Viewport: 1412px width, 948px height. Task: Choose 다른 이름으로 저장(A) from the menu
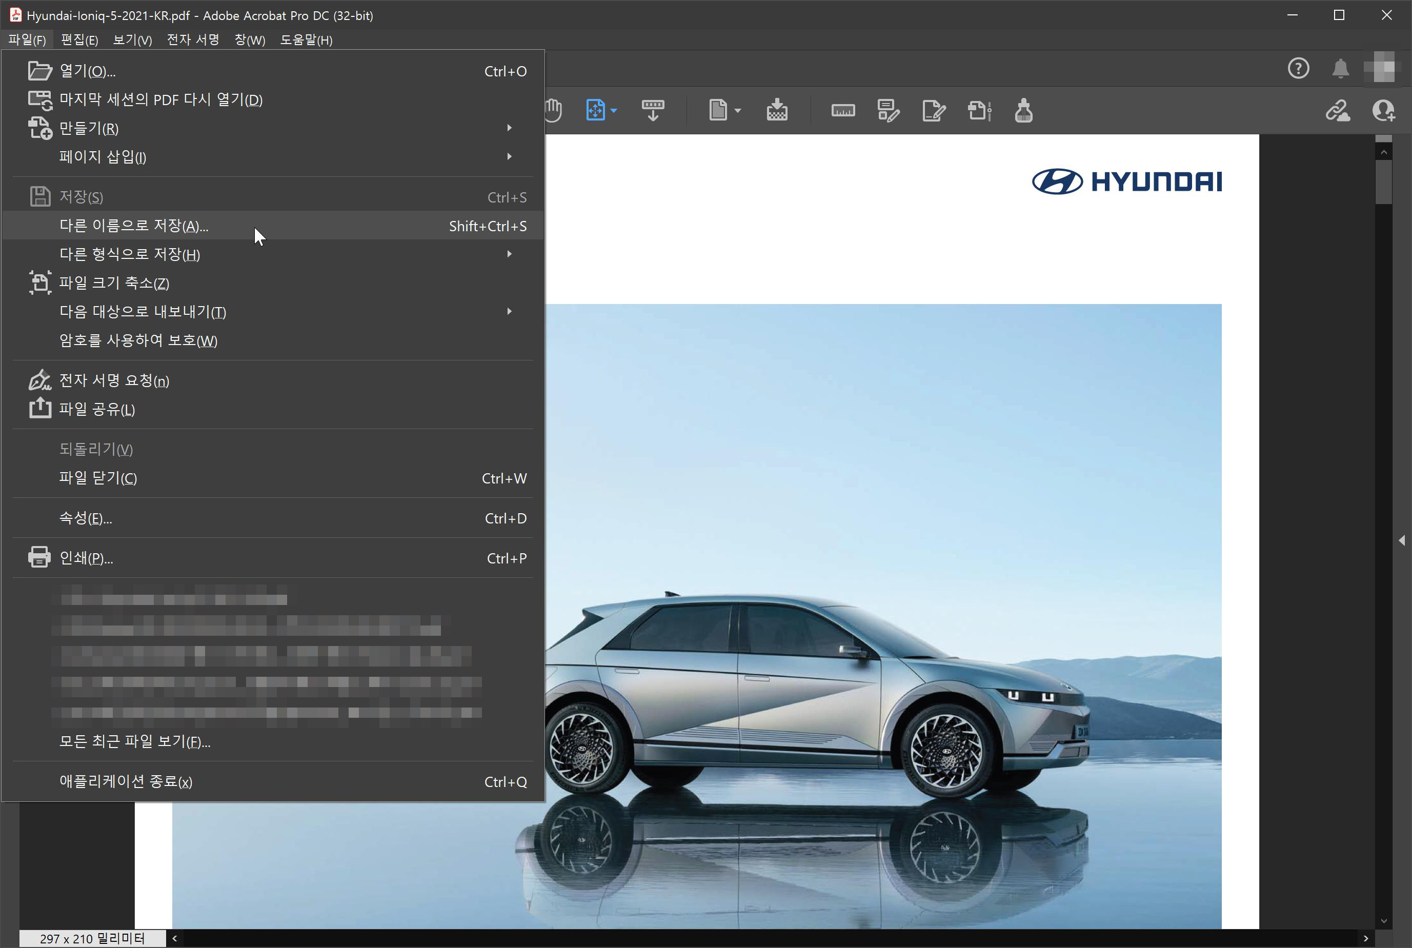tap(134, 226)
